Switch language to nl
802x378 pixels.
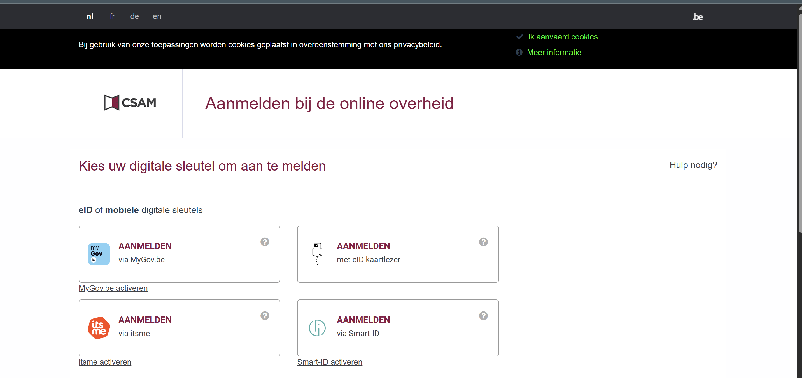(90, 16)
